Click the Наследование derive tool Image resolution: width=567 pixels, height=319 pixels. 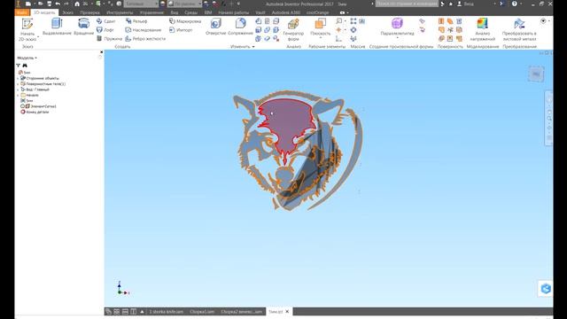coord(144,30)
